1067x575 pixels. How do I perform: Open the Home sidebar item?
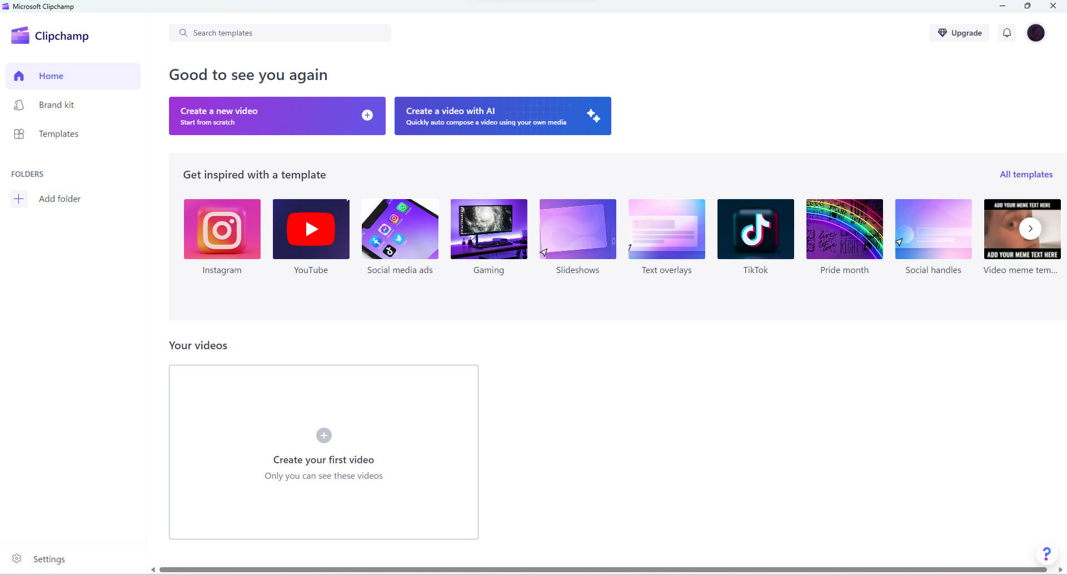(73, 76)
